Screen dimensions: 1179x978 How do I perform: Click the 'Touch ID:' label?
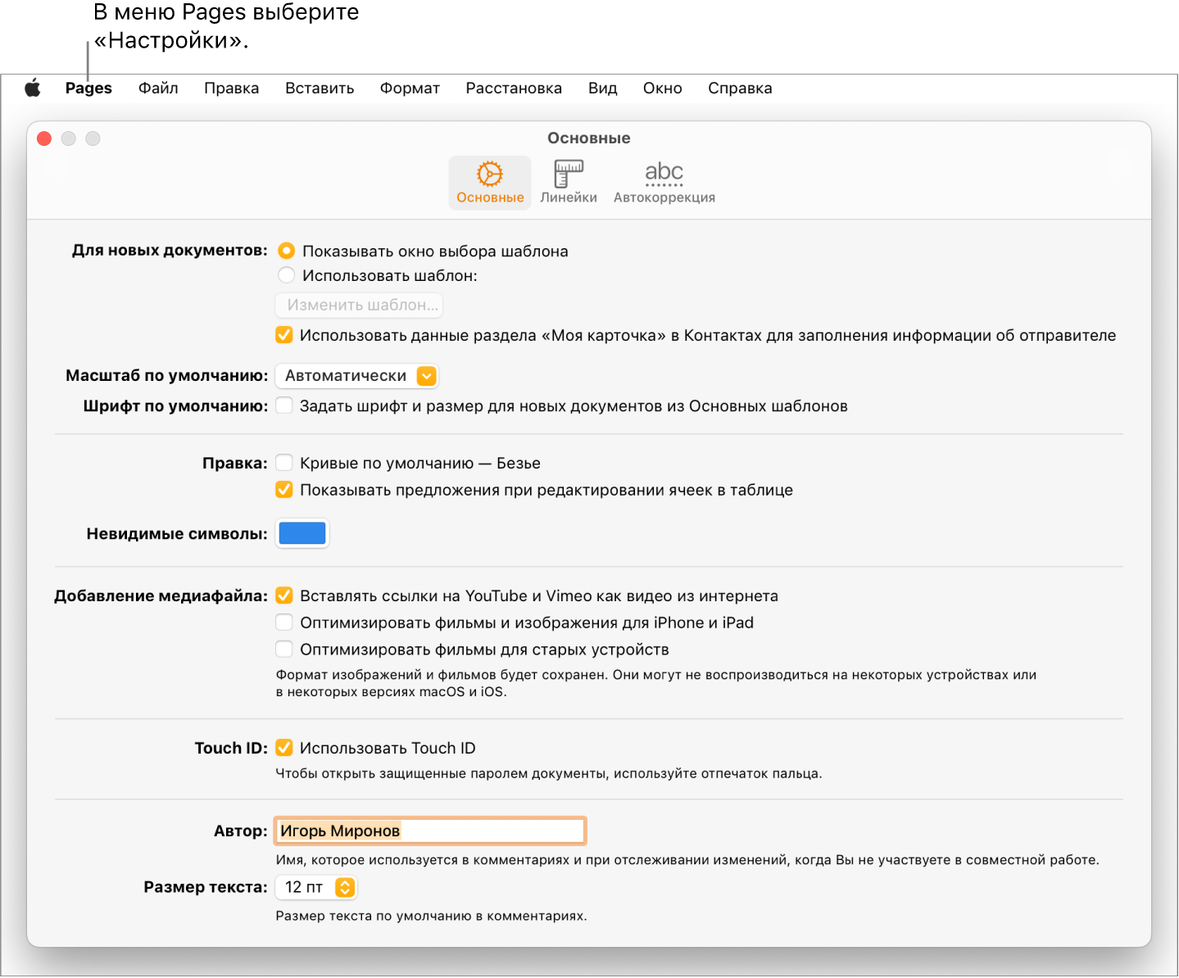coord(231,748)
